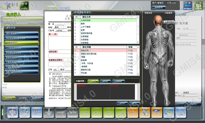Select 腹部彩色超声 entry
205x123 pixels.
click(22, 57)
